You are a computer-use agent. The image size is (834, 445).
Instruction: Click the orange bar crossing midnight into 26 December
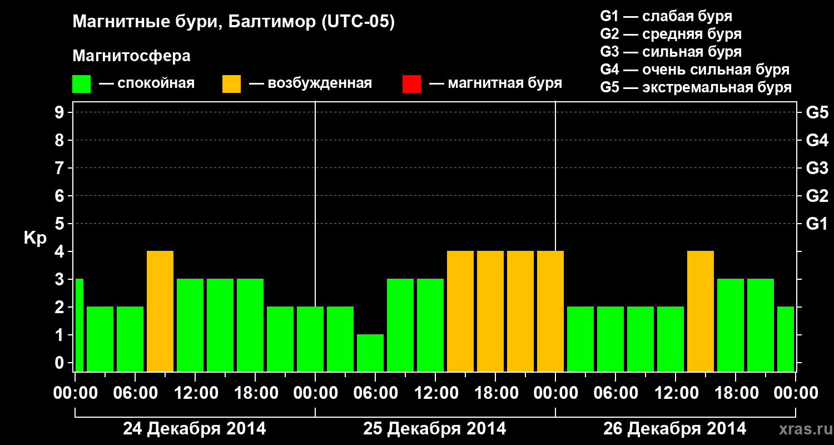pos(550,311)
